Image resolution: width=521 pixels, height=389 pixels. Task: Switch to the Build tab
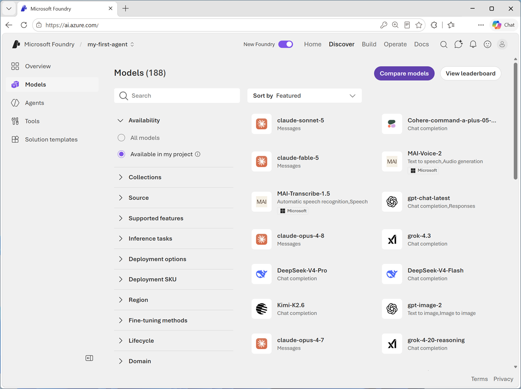click(369, 44)
